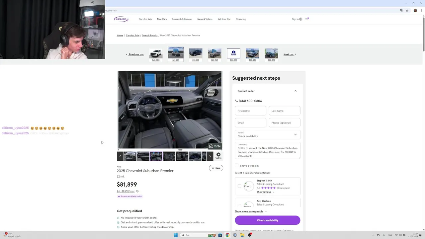Viewport: 425px width, 239px height.
Task: Advance gallery thumbnails with right arrow
Action: [210, 156]
